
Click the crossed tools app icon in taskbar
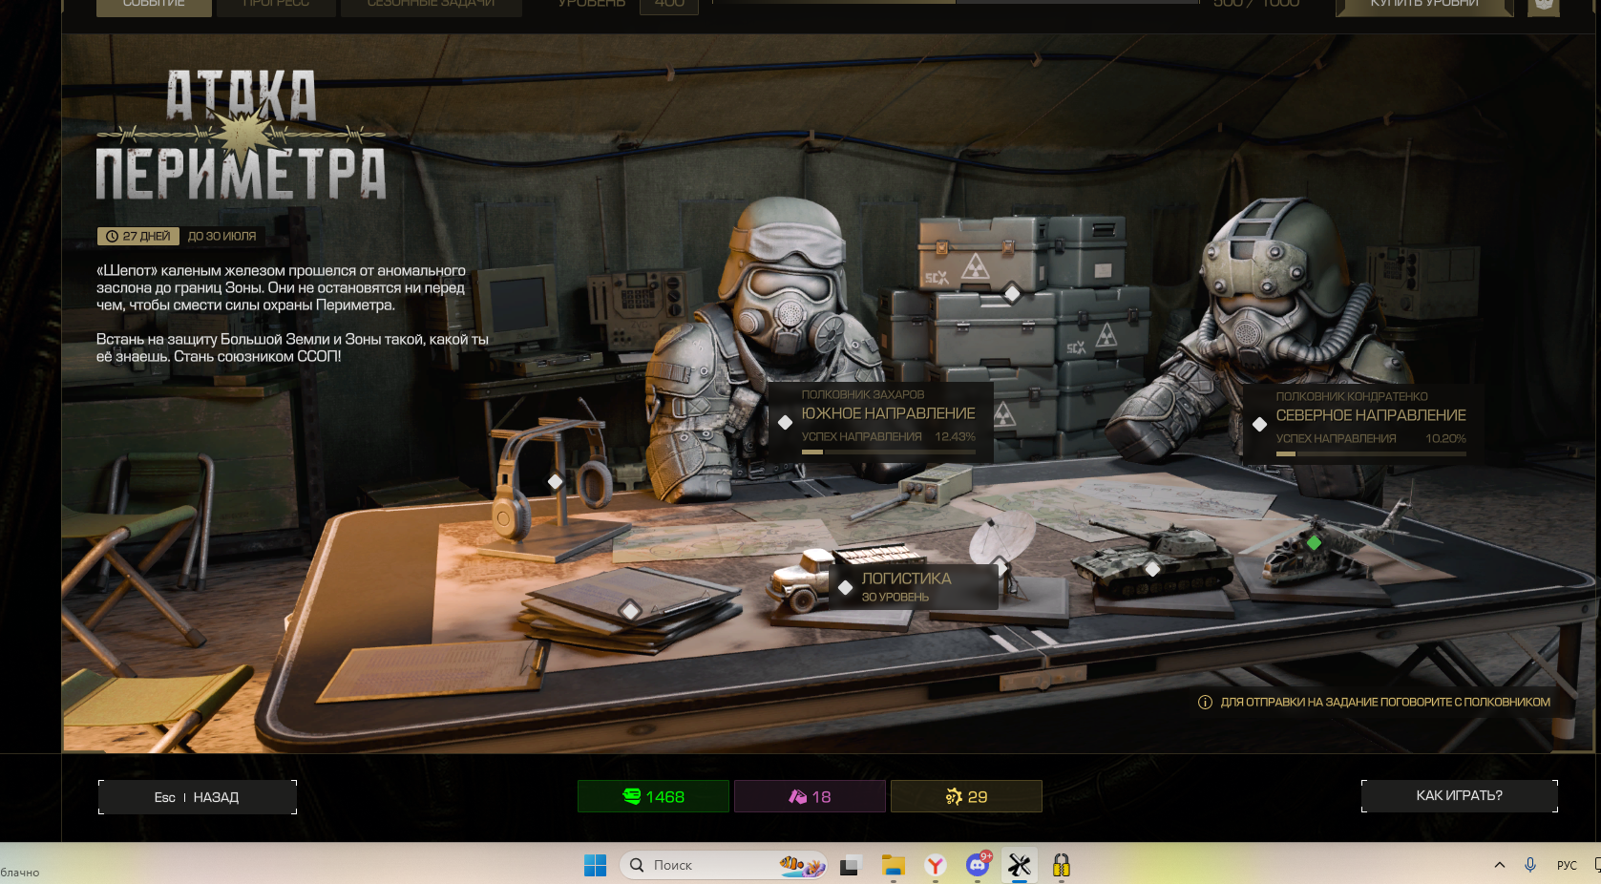coord(1020,865)
